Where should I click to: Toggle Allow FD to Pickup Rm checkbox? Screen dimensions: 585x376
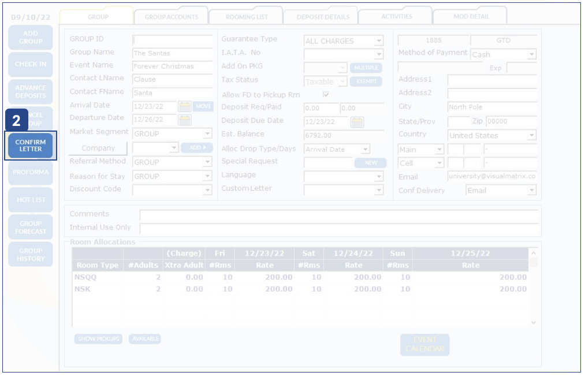tap(326, 95)
